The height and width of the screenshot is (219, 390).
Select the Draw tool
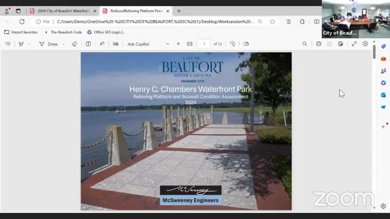[x=49, y=44]
